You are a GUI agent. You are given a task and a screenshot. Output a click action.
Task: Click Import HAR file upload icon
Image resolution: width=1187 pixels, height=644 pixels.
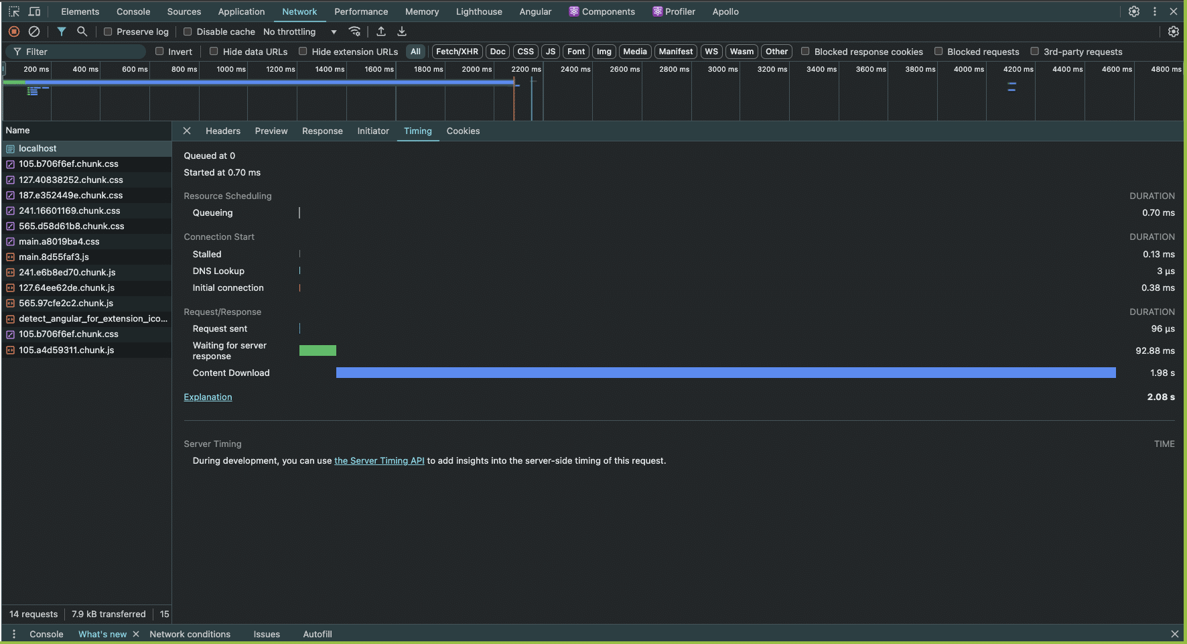pos(381,31)
